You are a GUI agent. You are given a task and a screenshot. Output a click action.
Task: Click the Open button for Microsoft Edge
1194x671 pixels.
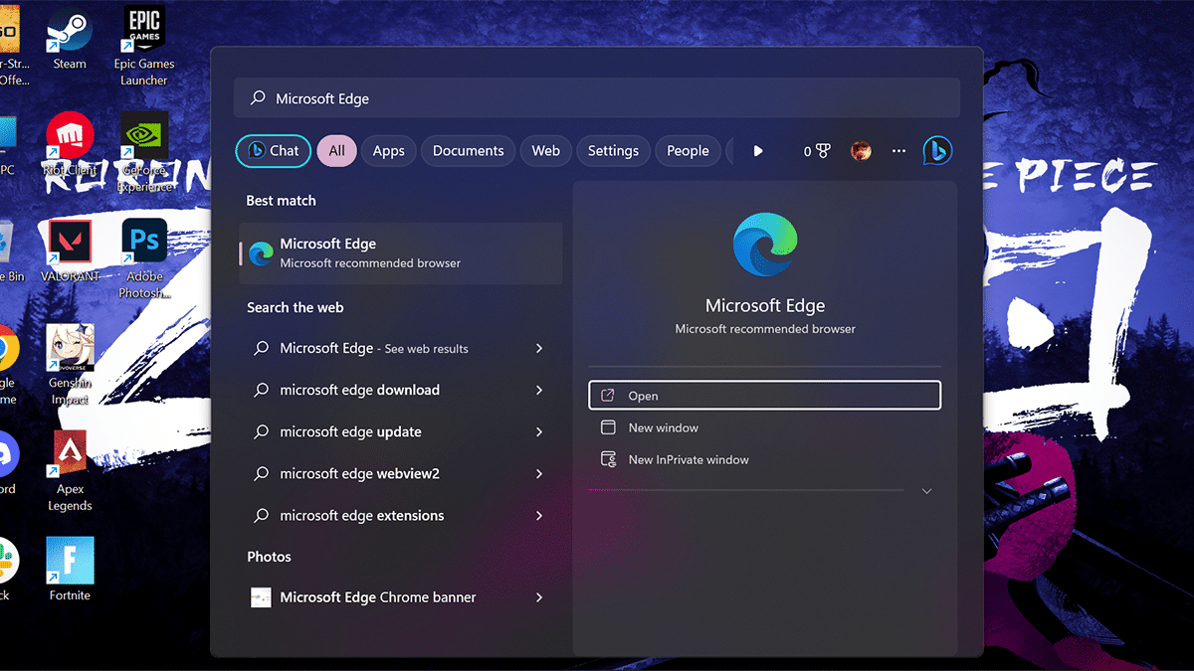764,396
